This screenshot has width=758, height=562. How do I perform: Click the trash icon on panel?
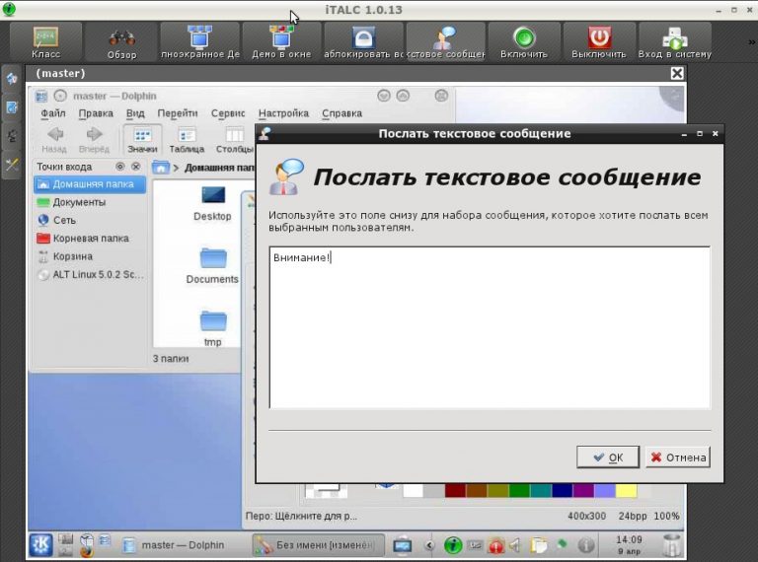coord(673,545)
